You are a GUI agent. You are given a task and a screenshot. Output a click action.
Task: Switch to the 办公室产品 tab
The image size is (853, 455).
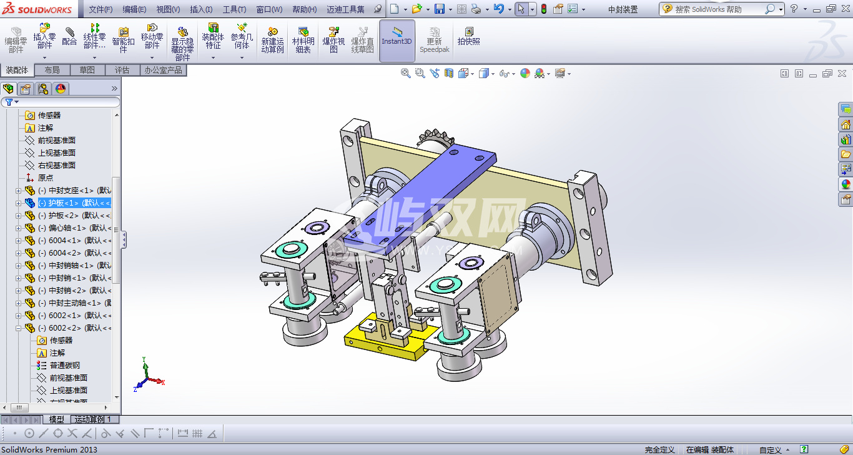click(164, 70)
